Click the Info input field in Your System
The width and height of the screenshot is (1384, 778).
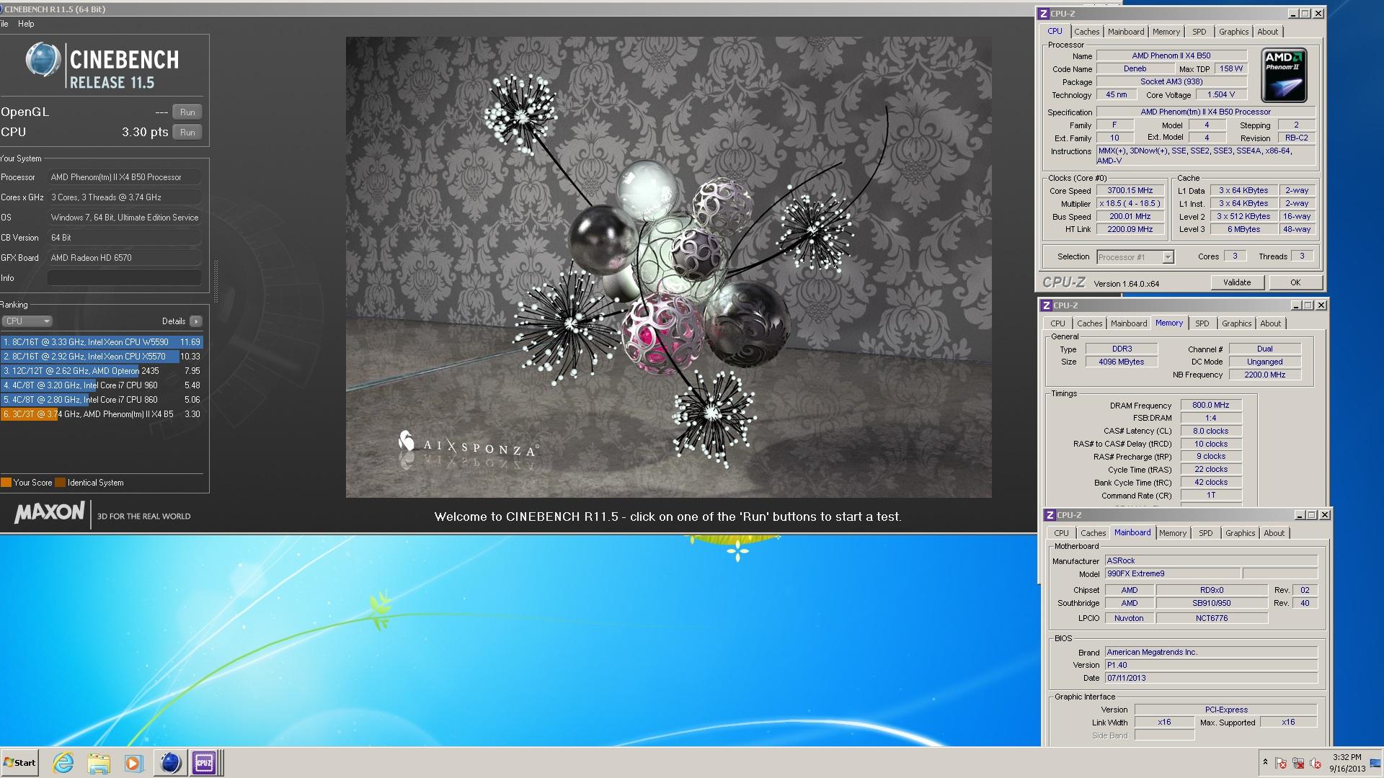click(125, 278)
